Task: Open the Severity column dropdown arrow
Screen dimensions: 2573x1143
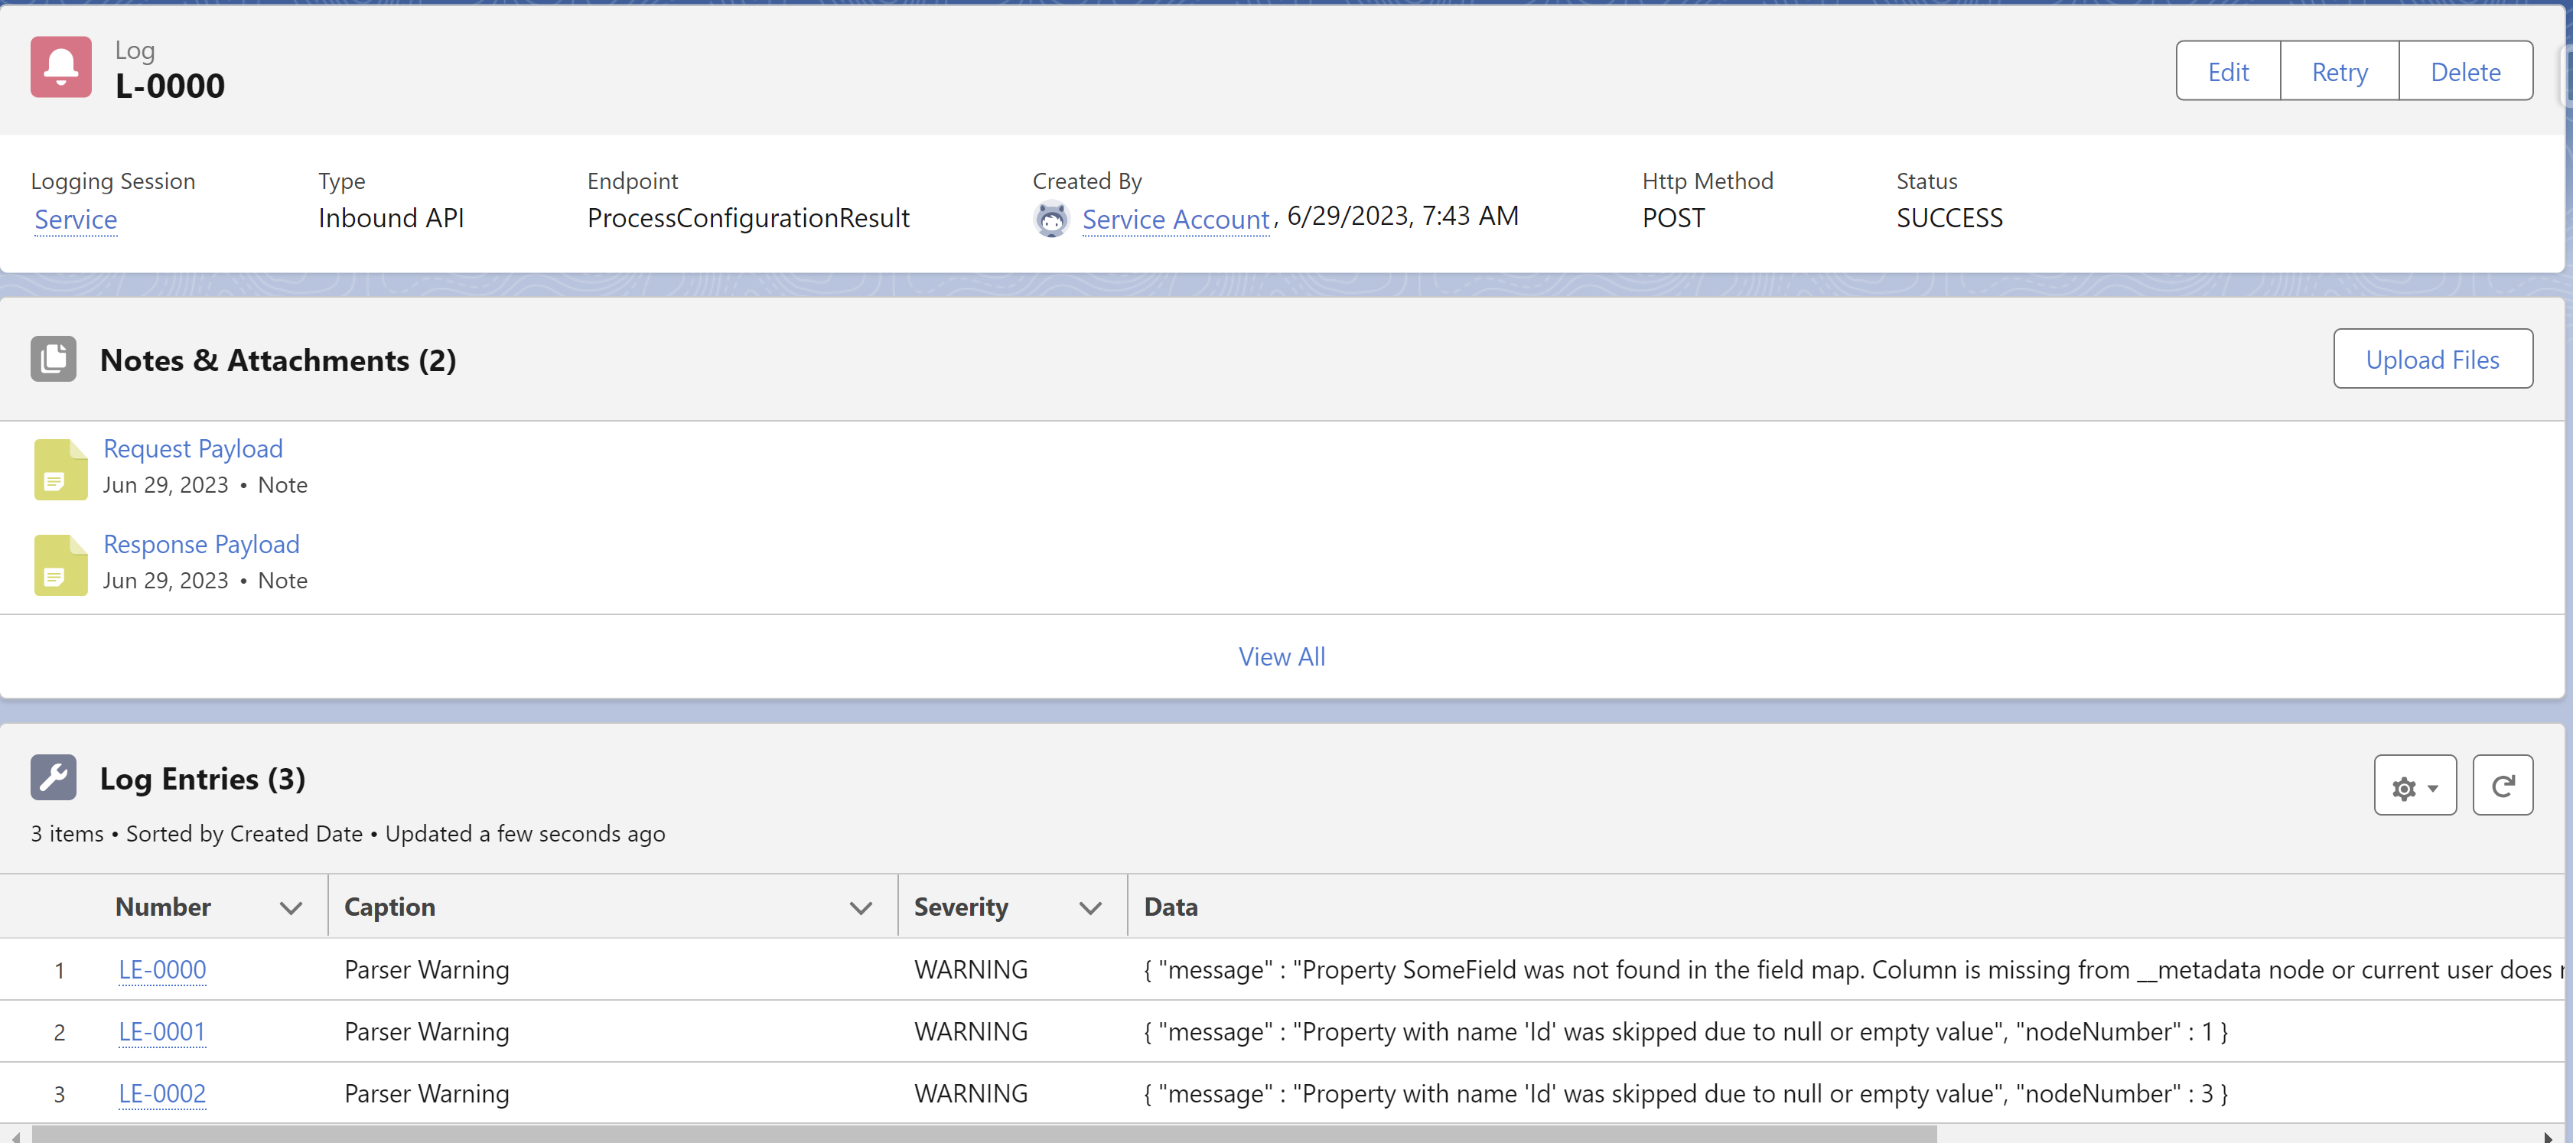Action: pos(1091,908)
